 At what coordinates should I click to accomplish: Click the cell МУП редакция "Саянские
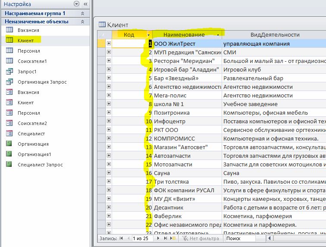[x=187, y=53]
